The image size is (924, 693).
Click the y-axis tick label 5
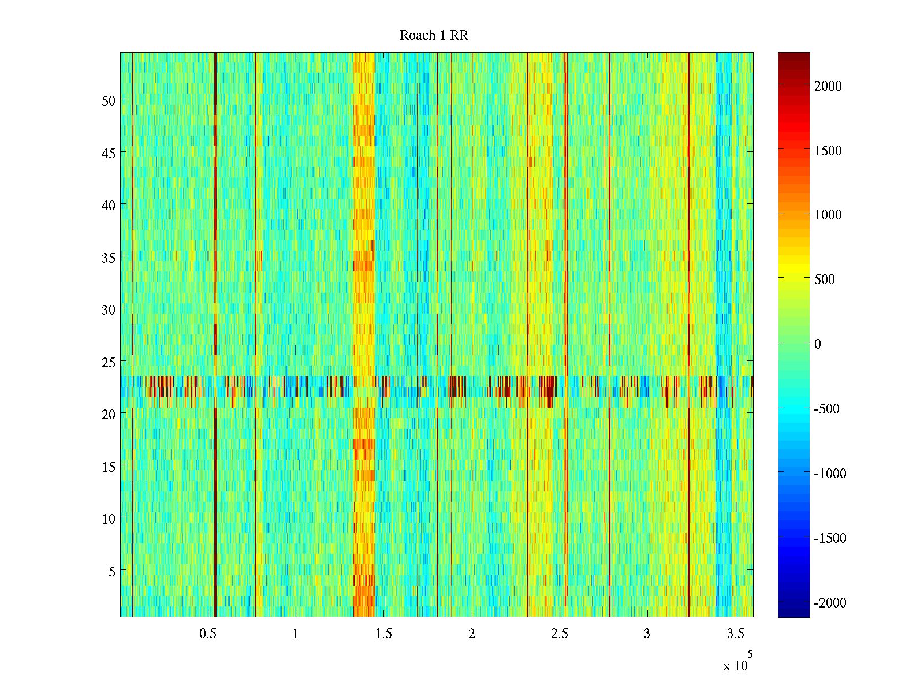112,572
